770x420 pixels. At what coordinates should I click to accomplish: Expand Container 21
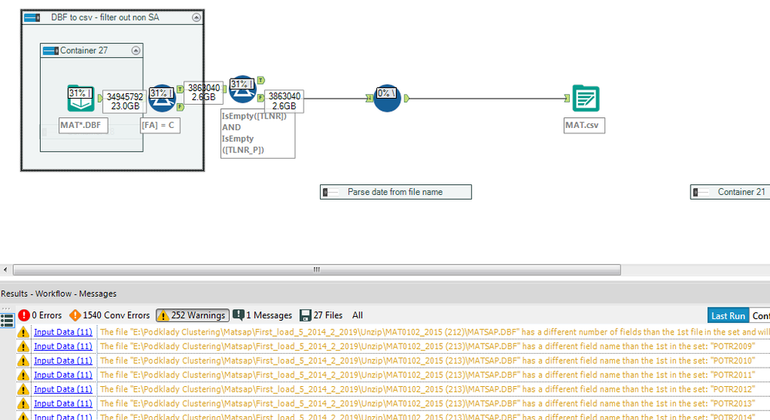tap(701, 192)
